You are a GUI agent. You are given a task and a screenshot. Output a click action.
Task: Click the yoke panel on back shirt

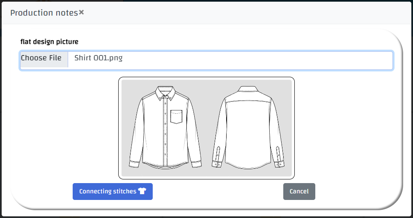[248, 96]
